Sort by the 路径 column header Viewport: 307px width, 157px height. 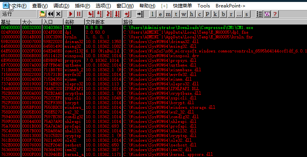215,22
